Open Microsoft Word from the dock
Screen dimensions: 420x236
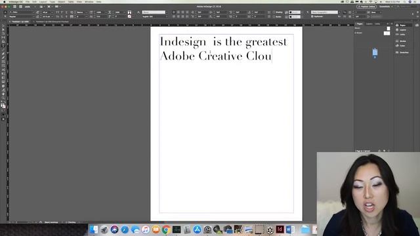click(x=290, y=229)
